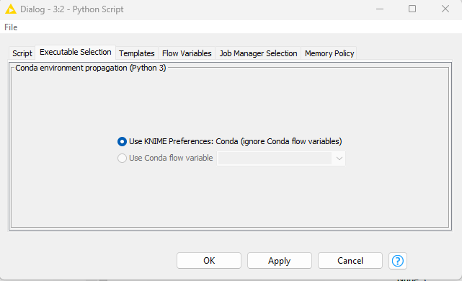Minimize the Python Script dialog window
The height and width of the screenshot is (281, 462).
380,9
